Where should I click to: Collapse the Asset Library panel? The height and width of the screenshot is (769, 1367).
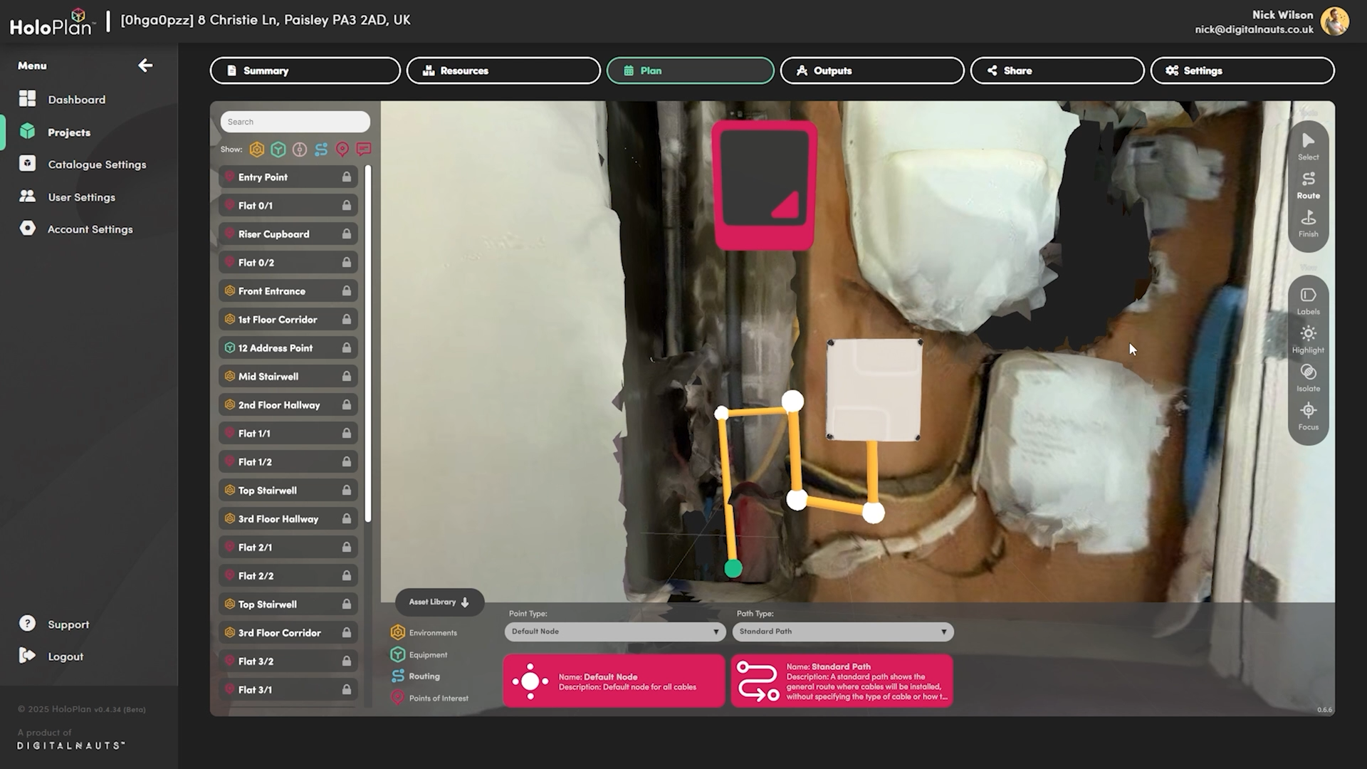tap(439, 602)
